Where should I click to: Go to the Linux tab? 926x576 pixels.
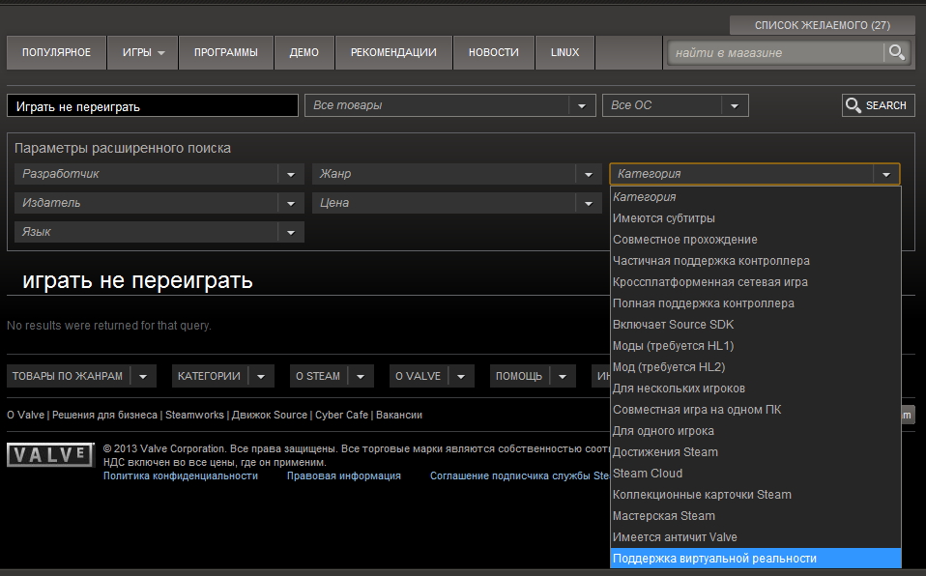(564, 52)
